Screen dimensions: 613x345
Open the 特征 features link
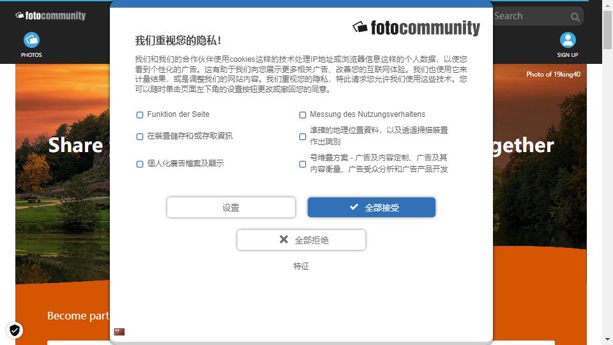301,266
